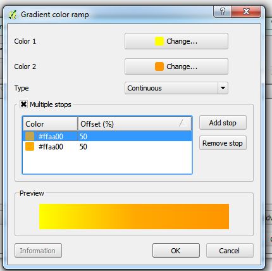Click Remove stop button
Viewport: 272px width, 271px height.
[223, 143]
